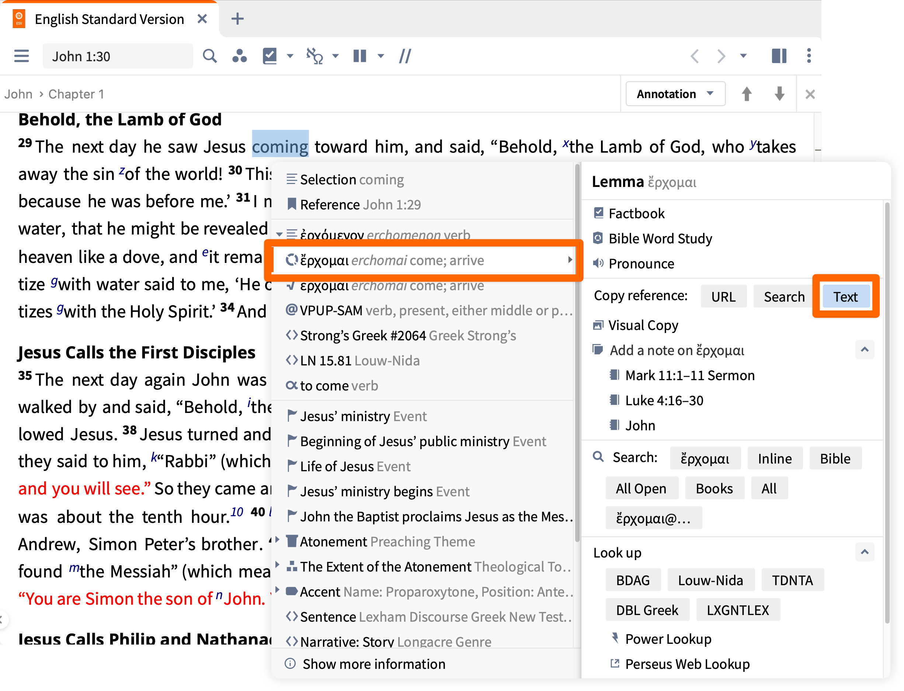The height and width of the screenshot is (691, 904).
Task: Add note to Luke 4:16–30 notebook
Action: pyautogui.click(x=657, y=400)
